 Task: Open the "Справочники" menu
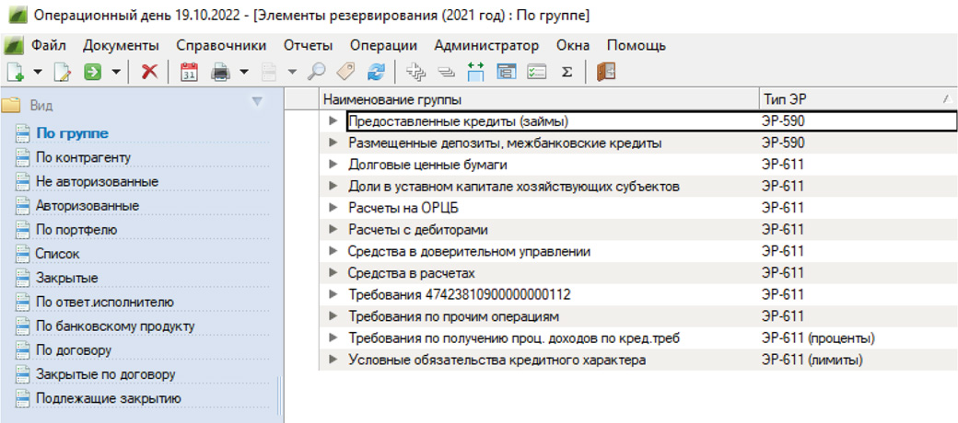tap(221, 45)
